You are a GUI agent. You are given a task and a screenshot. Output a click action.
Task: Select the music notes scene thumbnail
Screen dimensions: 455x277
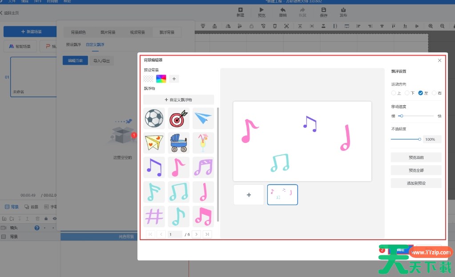coord(282,194)
